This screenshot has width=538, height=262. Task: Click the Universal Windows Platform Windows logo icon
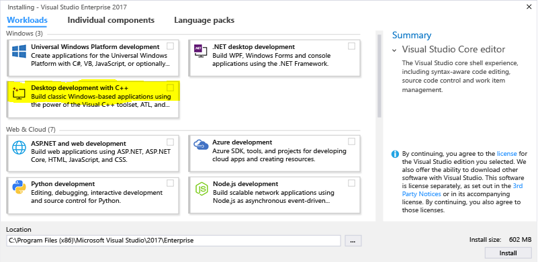19,52
